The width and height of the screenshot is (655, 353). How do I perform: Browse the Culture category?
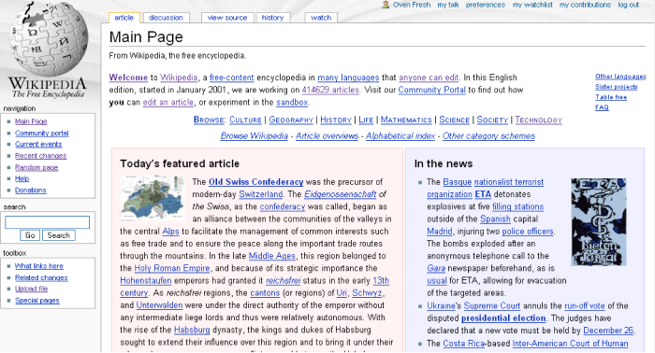(x=245, y=120)
